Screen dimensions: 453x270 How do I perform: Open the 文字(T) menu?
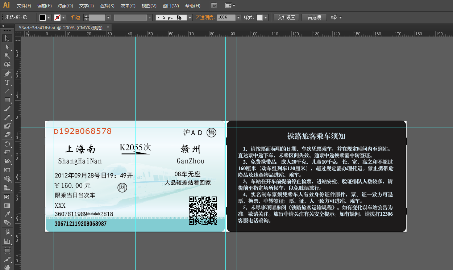(x=86, y=6)
